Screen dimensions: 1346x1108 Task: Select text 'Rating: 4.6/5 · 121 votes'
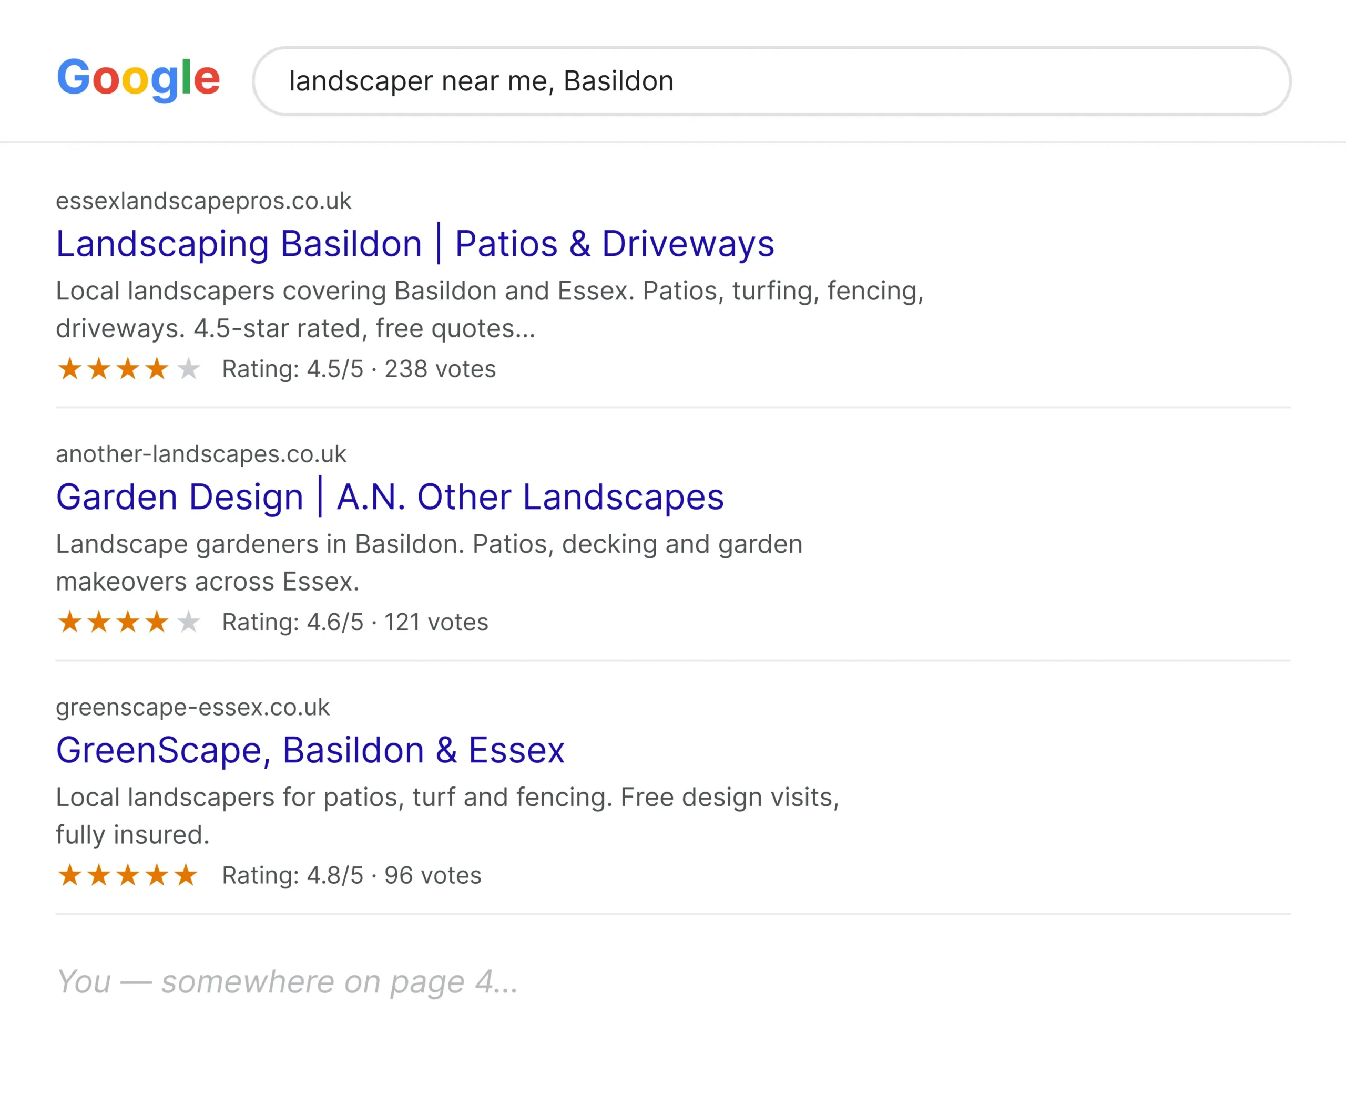click(355, 622)
